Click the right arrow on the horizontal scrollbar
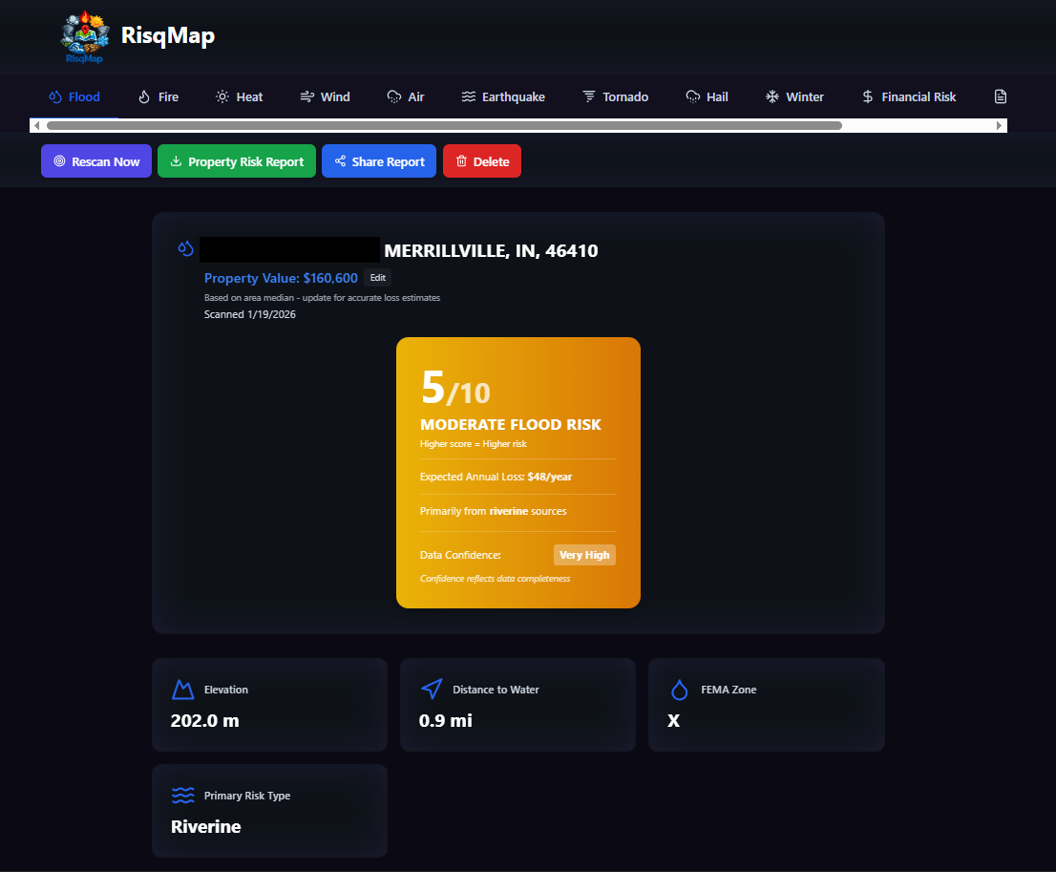 1000,125
